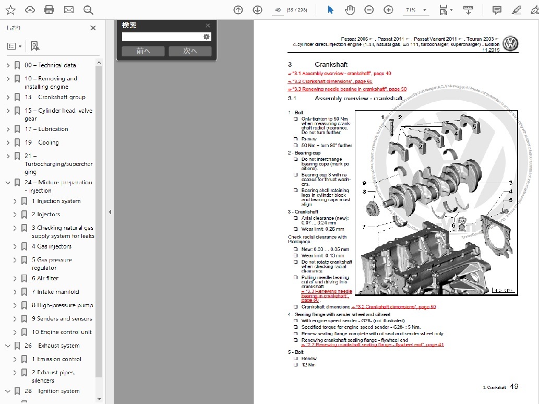Close the bookmarks panel
The width and height of the screenshot is (539, 404).
[x=93, y=28]
